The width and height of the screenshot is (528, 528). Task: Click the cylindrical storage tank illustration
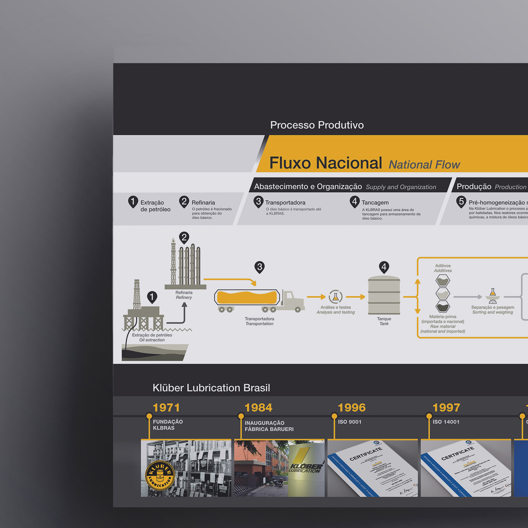(384, 295)
